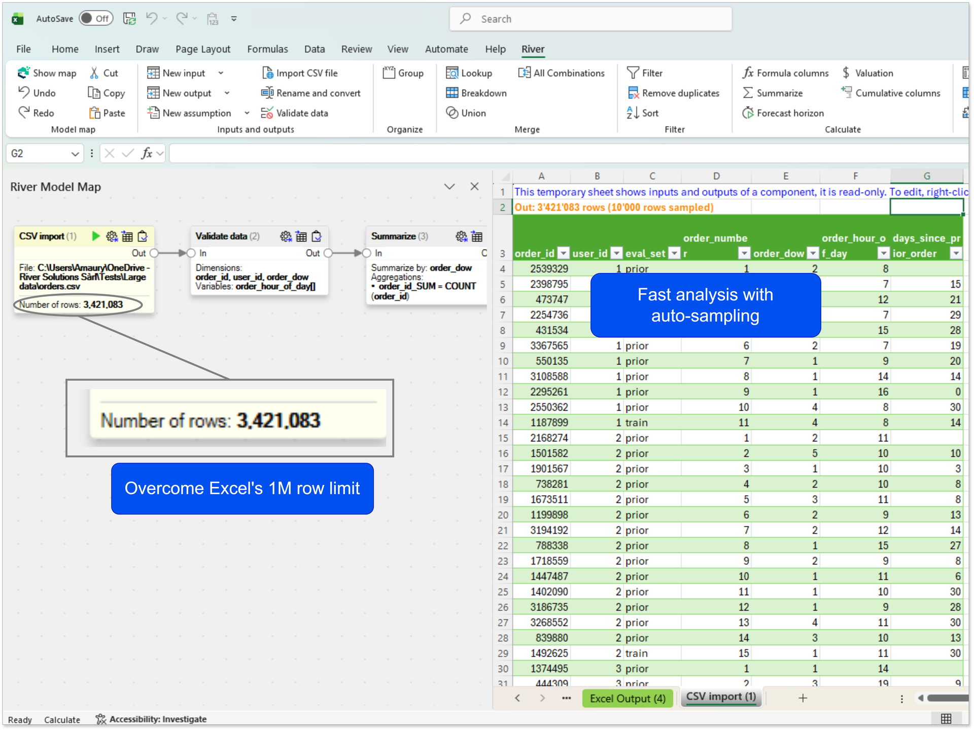Click the Sort button
This screenshot has height=730, width=974.
[x=643, y=113]
